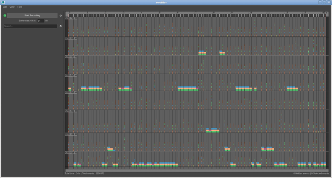This screenshot has width=332, height=178.
Task: Click the horizontal scrollbar under the timeline
Action: click(197, 170)
